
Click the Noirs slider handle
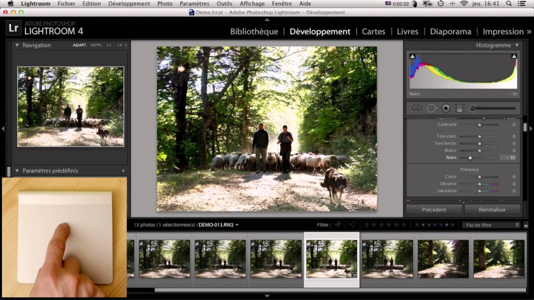470,157
